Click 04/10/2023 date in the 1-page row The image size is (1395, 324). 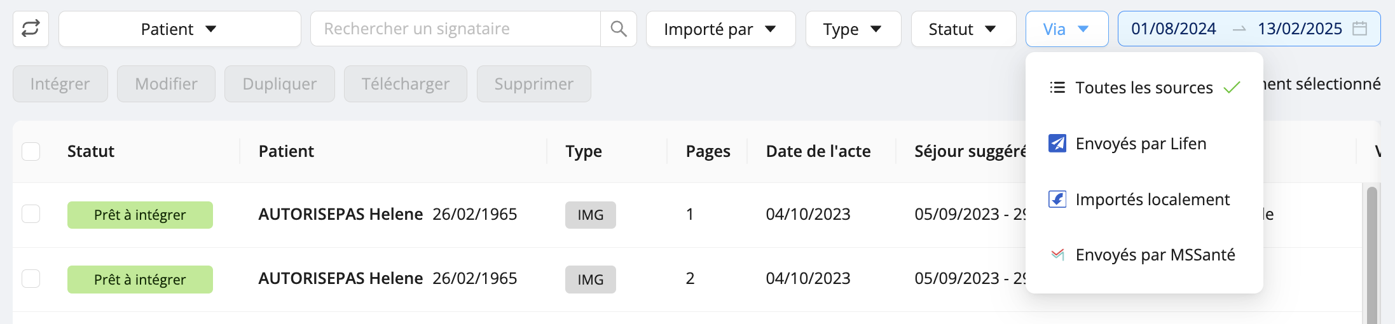coord(808,214)
